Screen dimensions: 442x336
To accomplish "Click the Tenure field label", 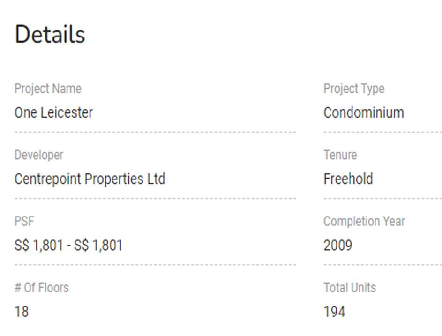I will [x=340, y=155].
